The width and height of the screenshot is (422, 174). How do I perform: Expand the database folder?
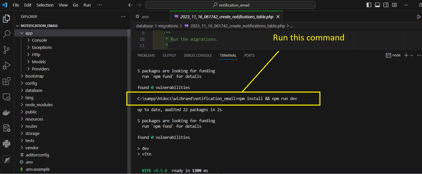point(34,90)
